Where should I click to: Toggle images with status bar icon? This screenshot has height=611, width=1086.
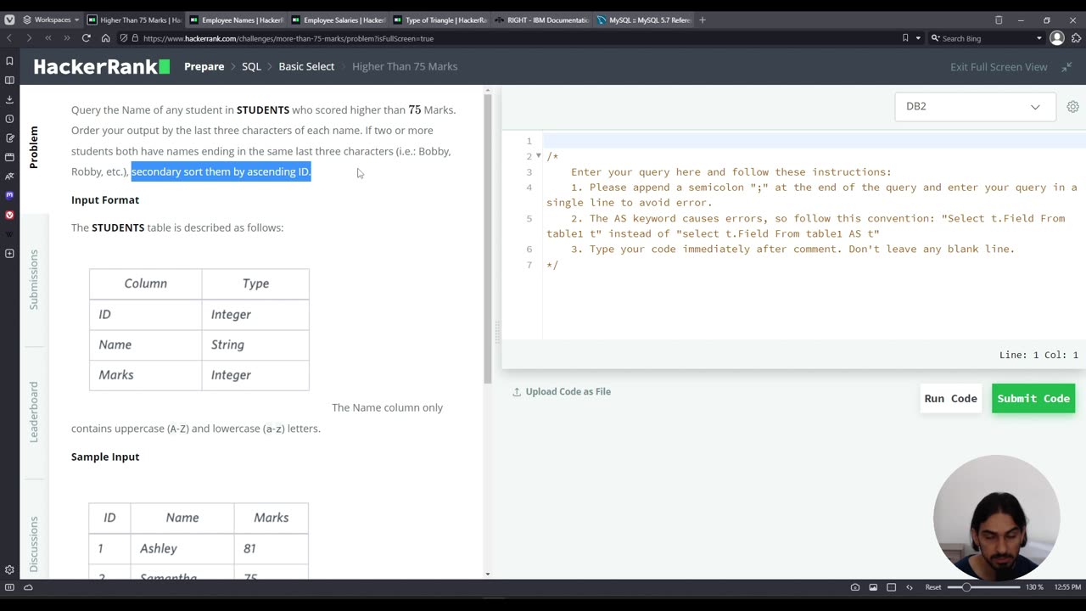(x=873, y=587)
